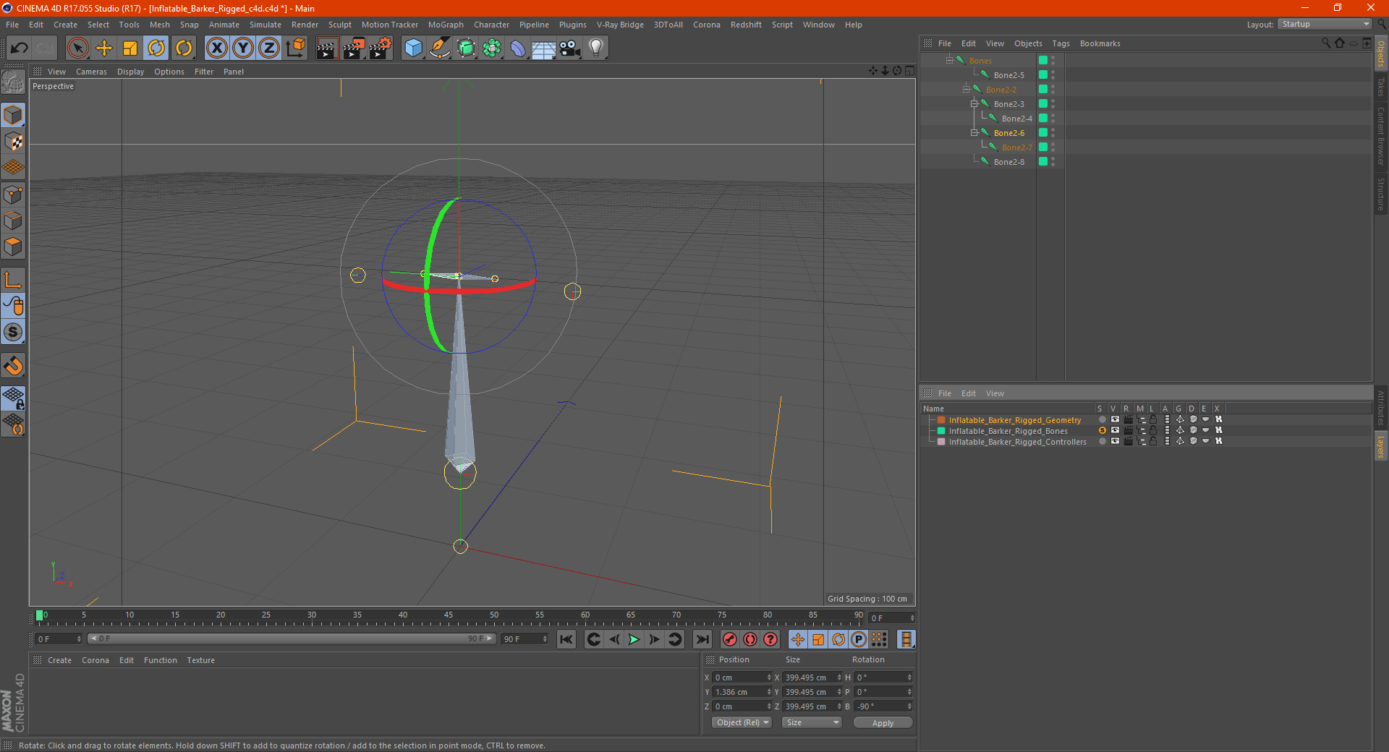Collapse the Bones hierarchy
Viewport: 1389px width, 752px height.
(x=949, y=60)
